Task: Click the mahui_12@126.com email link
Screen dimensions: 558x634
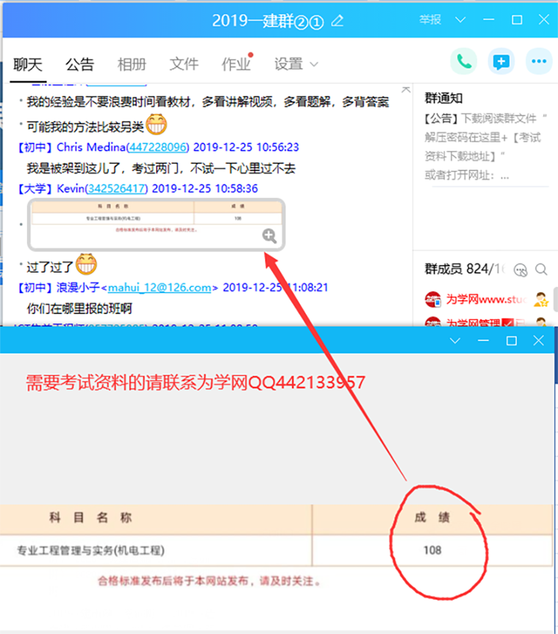Action: click(x=159, y=287)
